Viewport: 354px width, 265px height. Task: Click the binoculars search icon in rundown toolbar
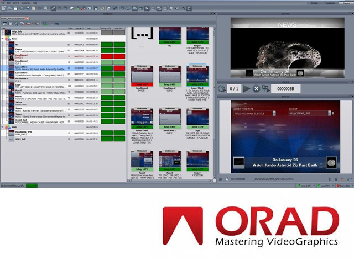pos(57,23)
